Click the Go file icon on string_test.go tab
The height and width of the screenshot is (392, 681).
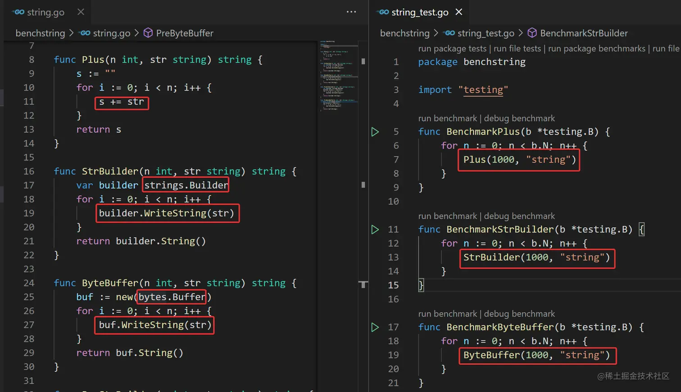coord(383,12)
